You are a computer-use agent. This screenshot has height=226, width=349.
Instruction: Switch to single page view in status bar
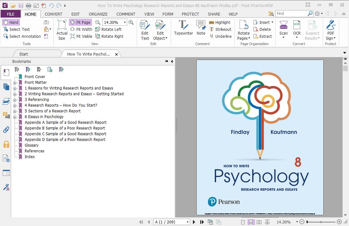click(243, 222)
